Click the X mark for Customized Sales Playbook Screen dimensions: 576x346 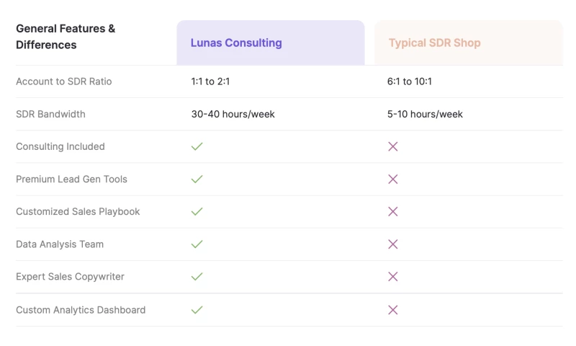pos(392,211)
